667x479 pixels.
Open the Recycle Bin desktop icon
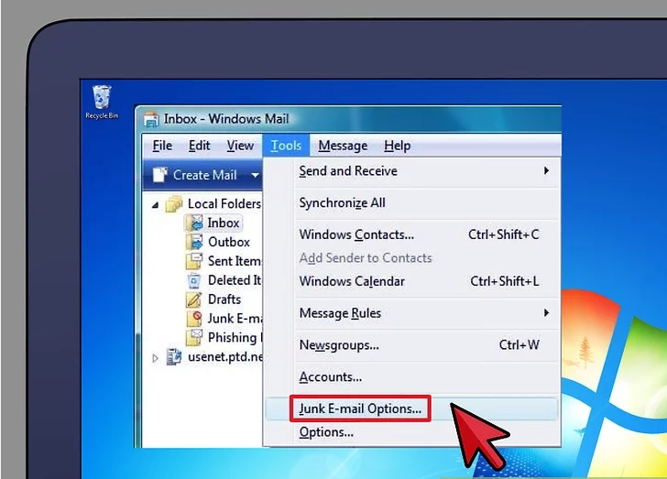click(x=102, y=99)
